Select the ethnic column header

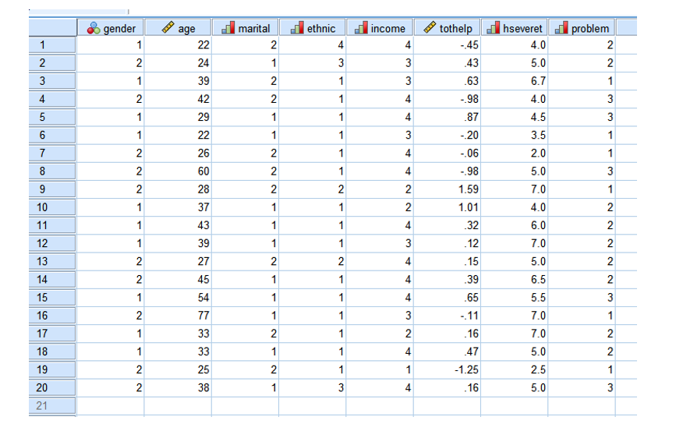point(313,28)
